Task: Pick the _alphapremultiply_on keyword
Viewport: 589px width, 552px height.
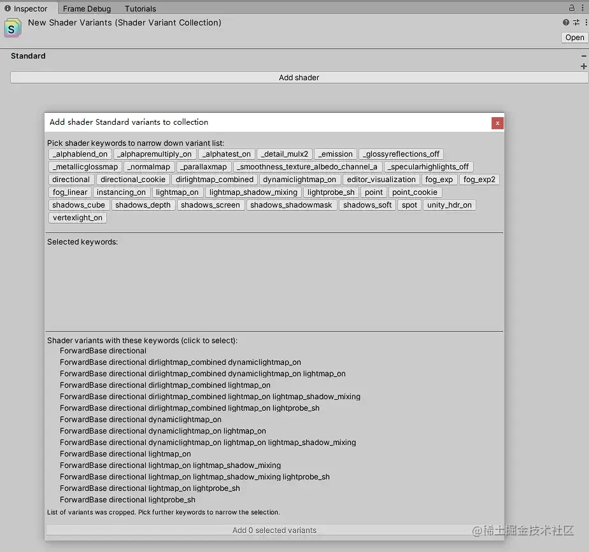Action: tap(154, 154)
